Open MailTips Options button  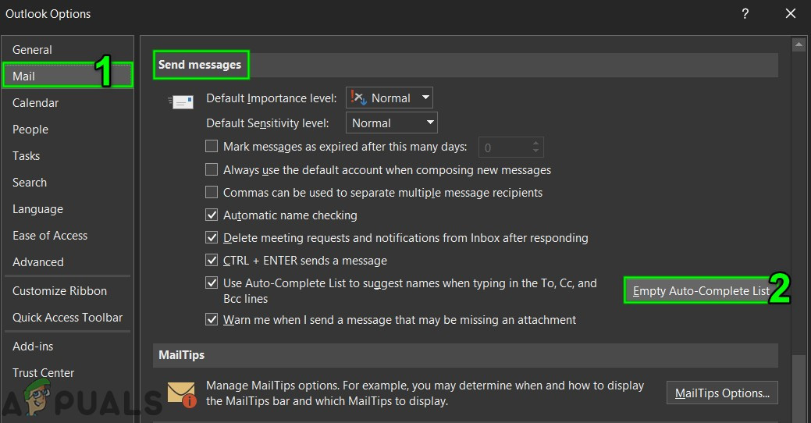point(722,393)
